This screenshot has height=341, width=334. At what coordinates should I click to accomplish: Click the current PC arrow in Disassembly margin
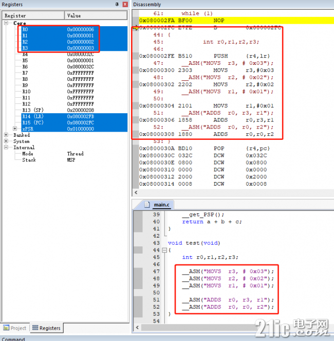pyautogui.click(x=136, y=28)
